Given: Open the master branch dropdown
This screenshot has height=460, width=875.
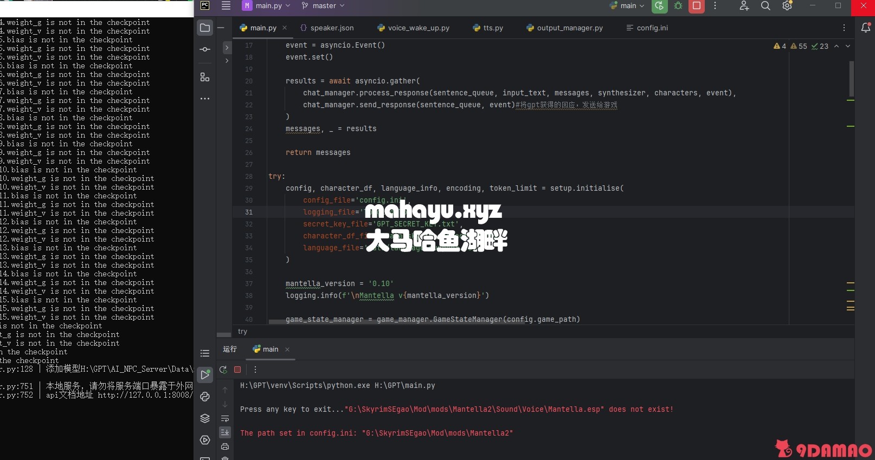Looking at the screenshot, I should tap(323, 6).
